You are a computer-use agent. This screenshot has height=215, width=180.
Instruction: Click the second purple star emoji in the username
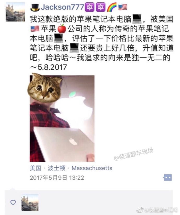point(100,7)
